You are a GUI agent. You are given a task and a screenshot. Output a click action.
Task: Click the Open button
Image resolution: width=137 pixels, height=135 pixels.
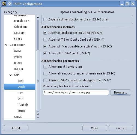95,128
